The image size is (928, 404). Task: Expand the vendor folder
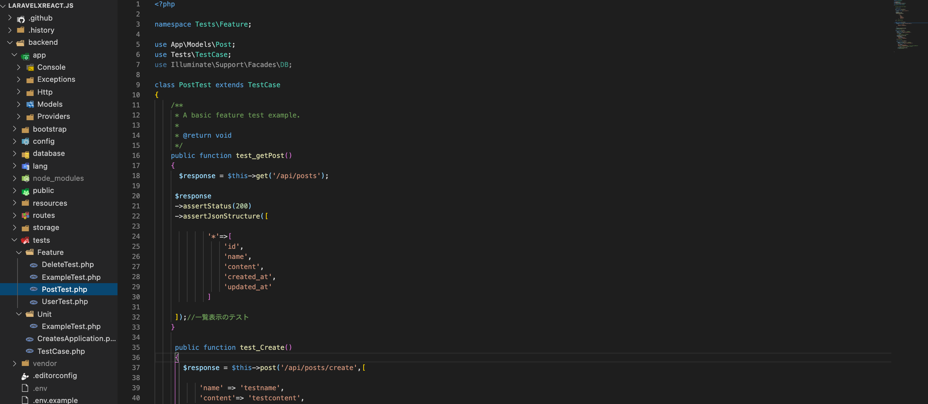pos(14,364)
